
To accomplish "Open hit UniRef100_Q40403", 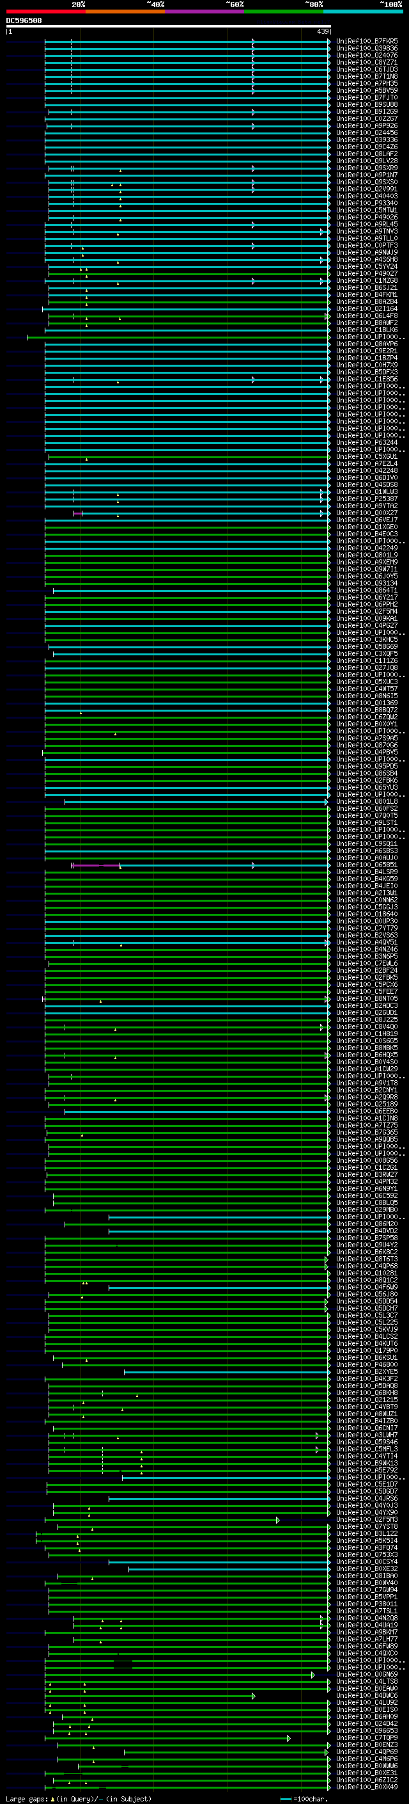I will coord(367,196).
